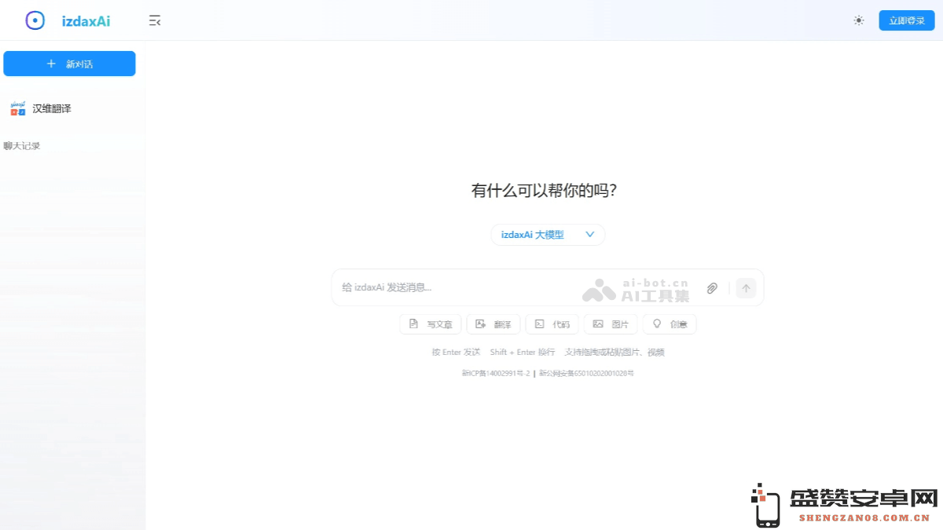Click the 有什么可以帮你的吗? heading
The image size is (943, 530).
pos(544,191)
